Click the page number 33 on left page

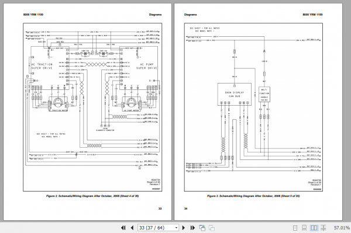pos(160,208)
